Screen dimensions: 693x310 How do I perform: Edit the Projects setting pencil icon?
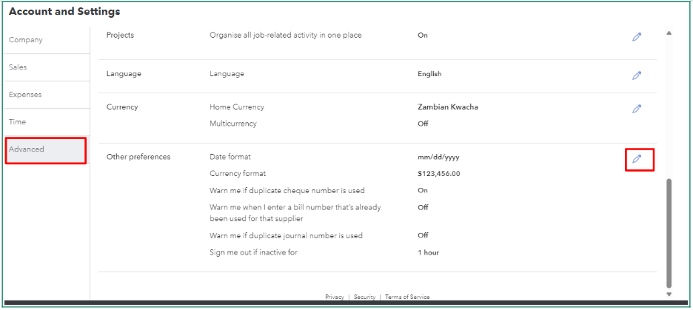click(x=636, y=36)
